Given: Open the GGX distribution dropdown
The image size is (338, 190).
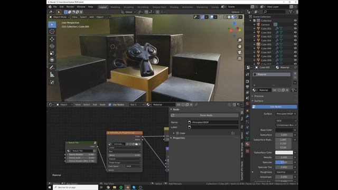Looking at the screenshot, I should (x=286, y=121).
